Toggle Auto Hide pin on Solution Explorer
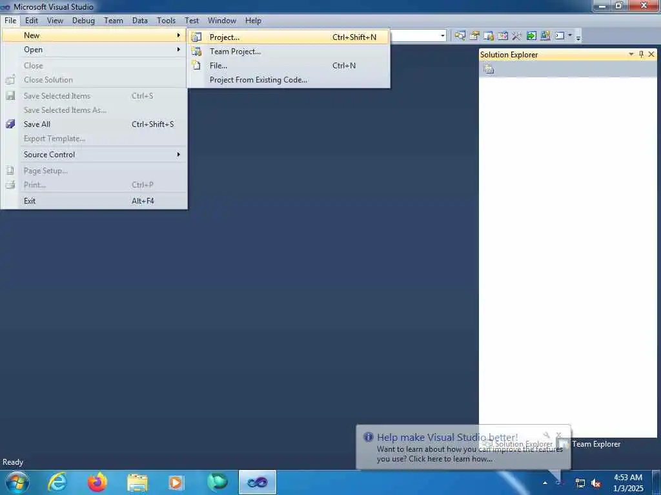The image size is (661, 495). [641, 54]
